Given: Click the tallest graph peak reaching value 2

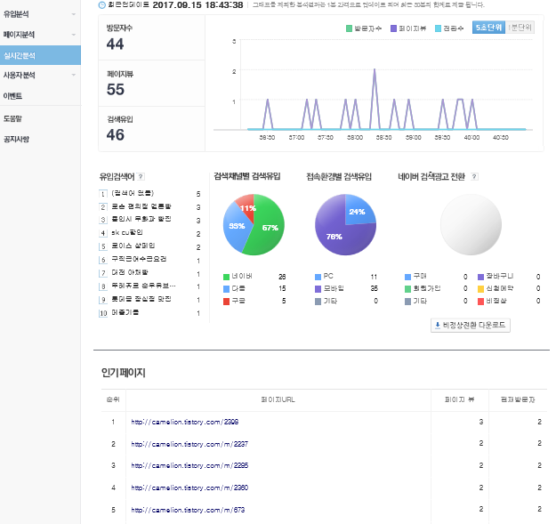Looking at the screenshot, I should click(x=375, y=71).
